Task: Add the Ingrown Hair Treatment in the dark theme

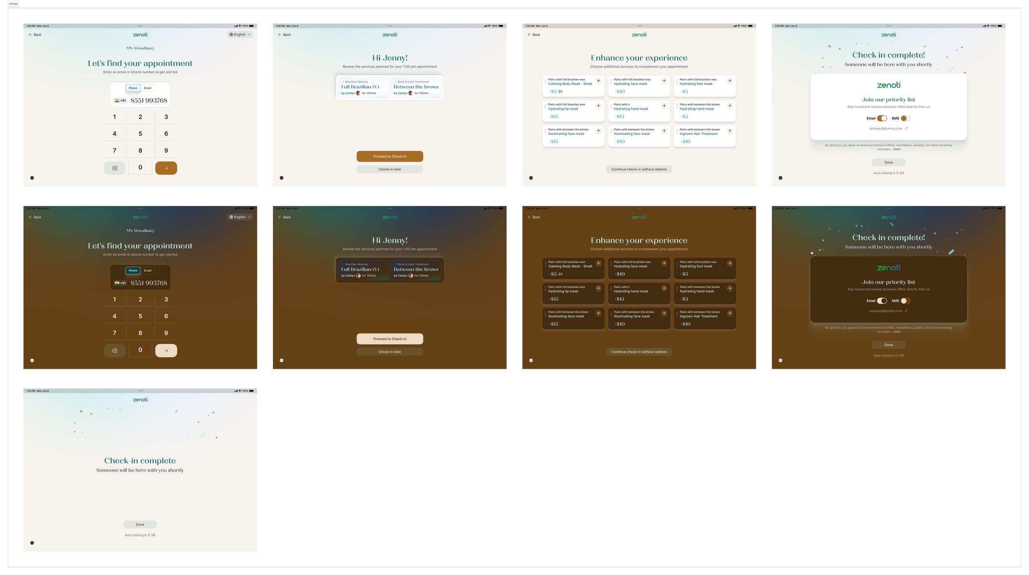Action: coord(729,313)
